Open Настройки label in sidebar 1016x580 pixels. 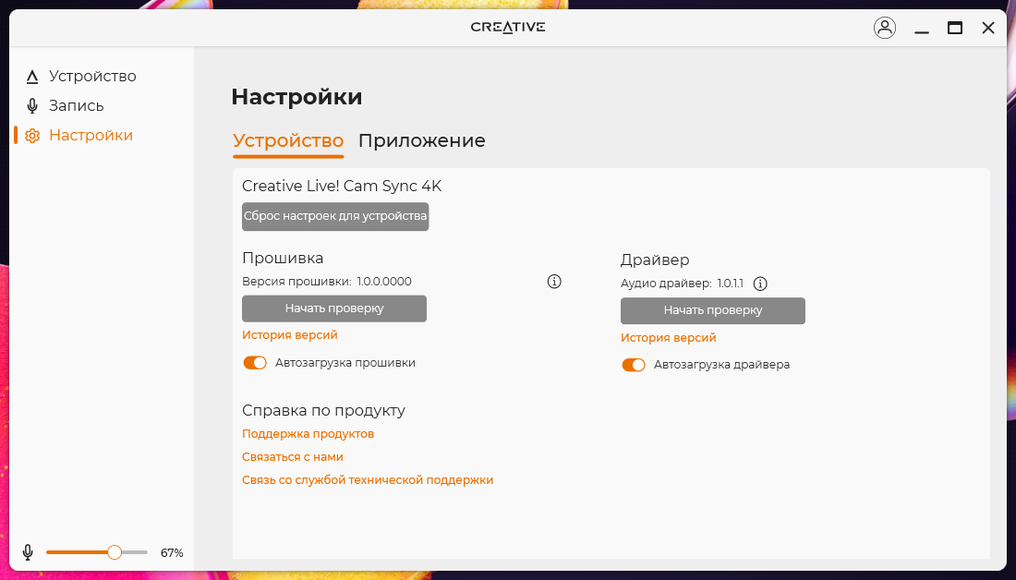[x=91, y=136]
